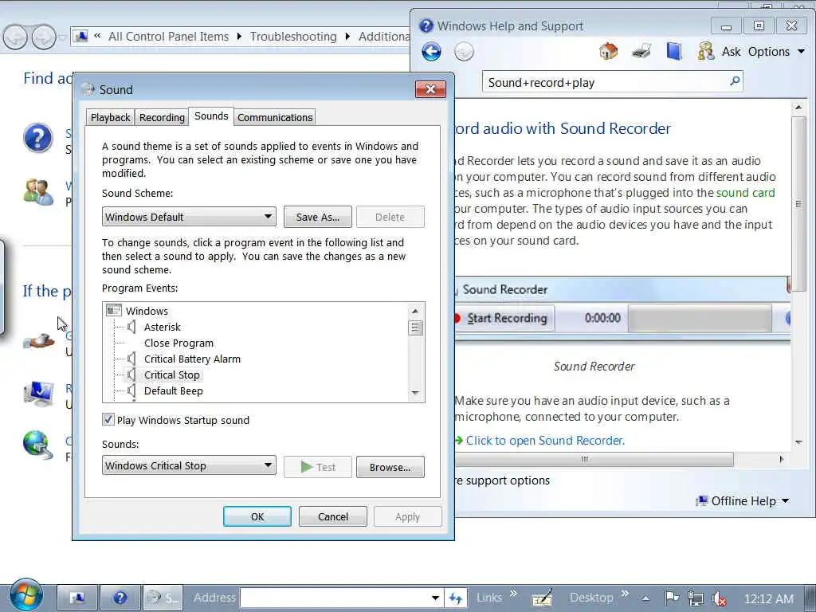Click the Program Events scrollbar thumb
This screenshot has height=612, width=816.
tap(414, 328)
